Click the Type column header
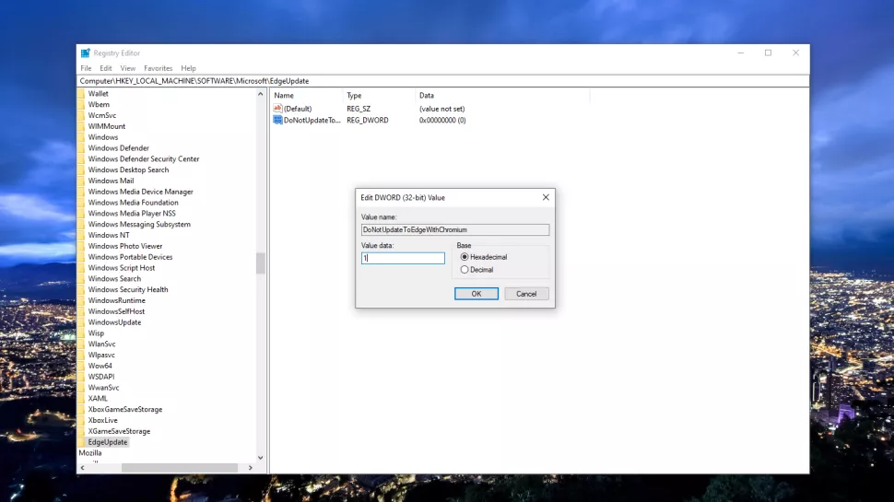 (x=355, y=96)
